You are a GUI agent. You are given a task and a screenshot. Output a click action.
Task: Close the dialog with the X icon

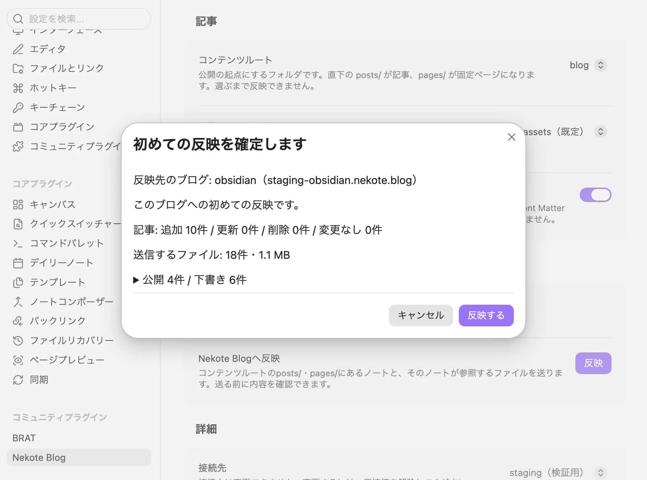point(511,137)
